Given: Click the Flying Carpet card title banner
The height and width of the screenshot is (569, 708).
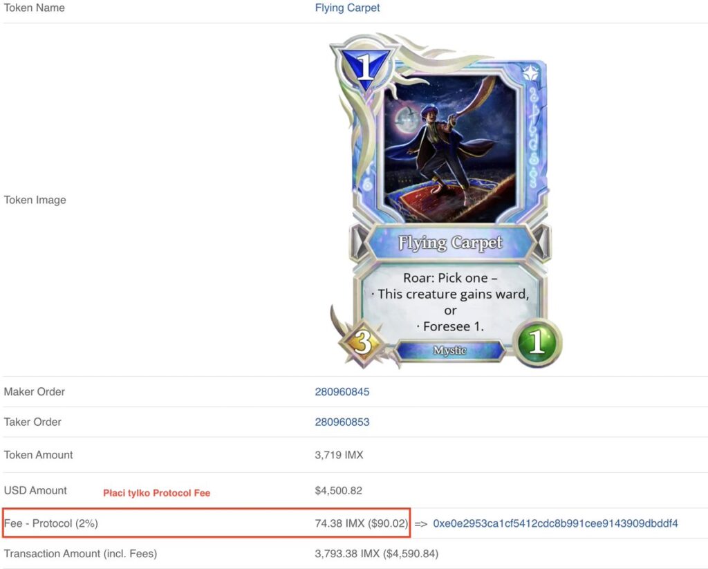Looking at the screenshot, I should pos(449,243).
